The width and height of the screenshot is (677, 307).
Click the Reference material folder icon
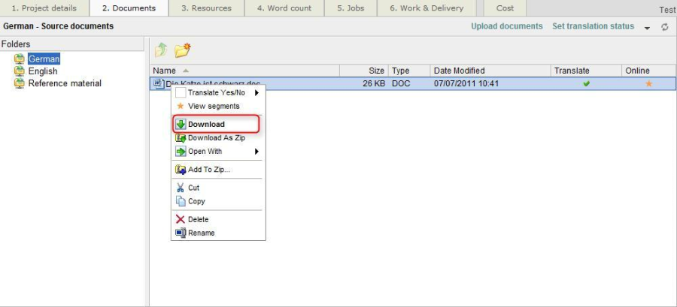[x=20, y=83]
